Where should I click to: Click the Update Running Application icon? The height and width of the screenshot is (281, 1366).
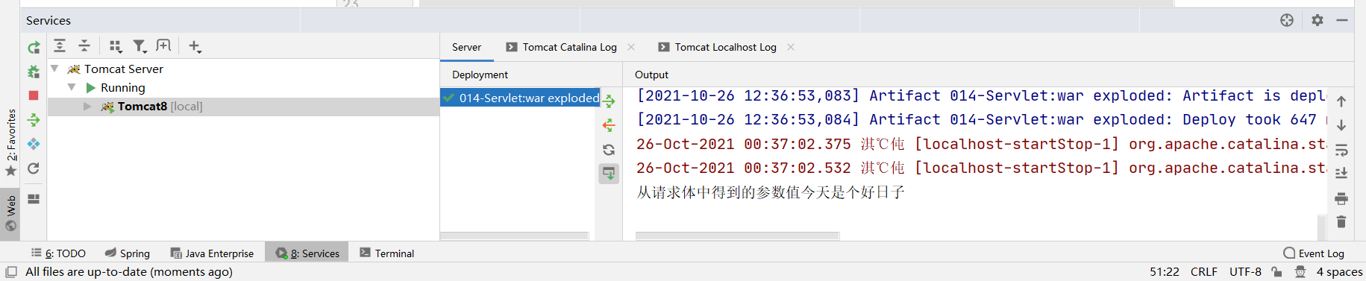pyautogui.click(x=34, y=144)
